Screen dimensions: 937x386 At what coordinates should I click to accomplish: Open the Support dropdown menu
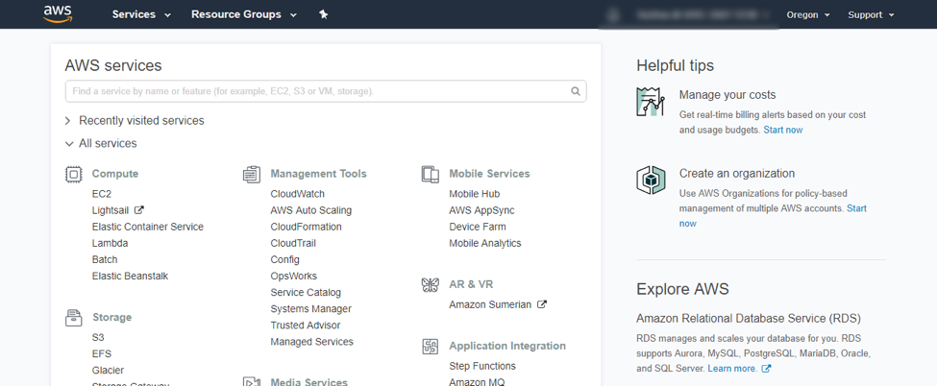click(x=871, y=15)
